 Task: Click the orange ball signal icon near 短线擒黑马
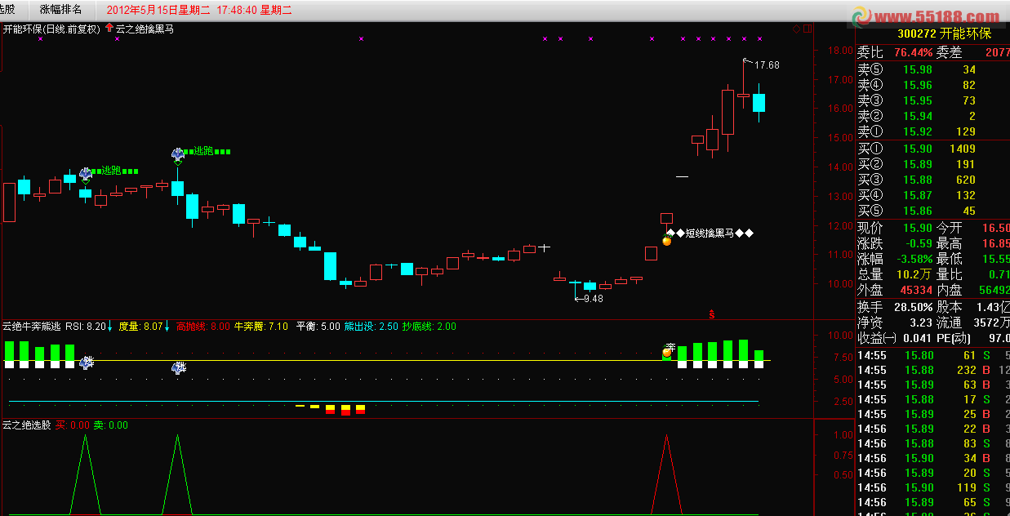point(666,239)
